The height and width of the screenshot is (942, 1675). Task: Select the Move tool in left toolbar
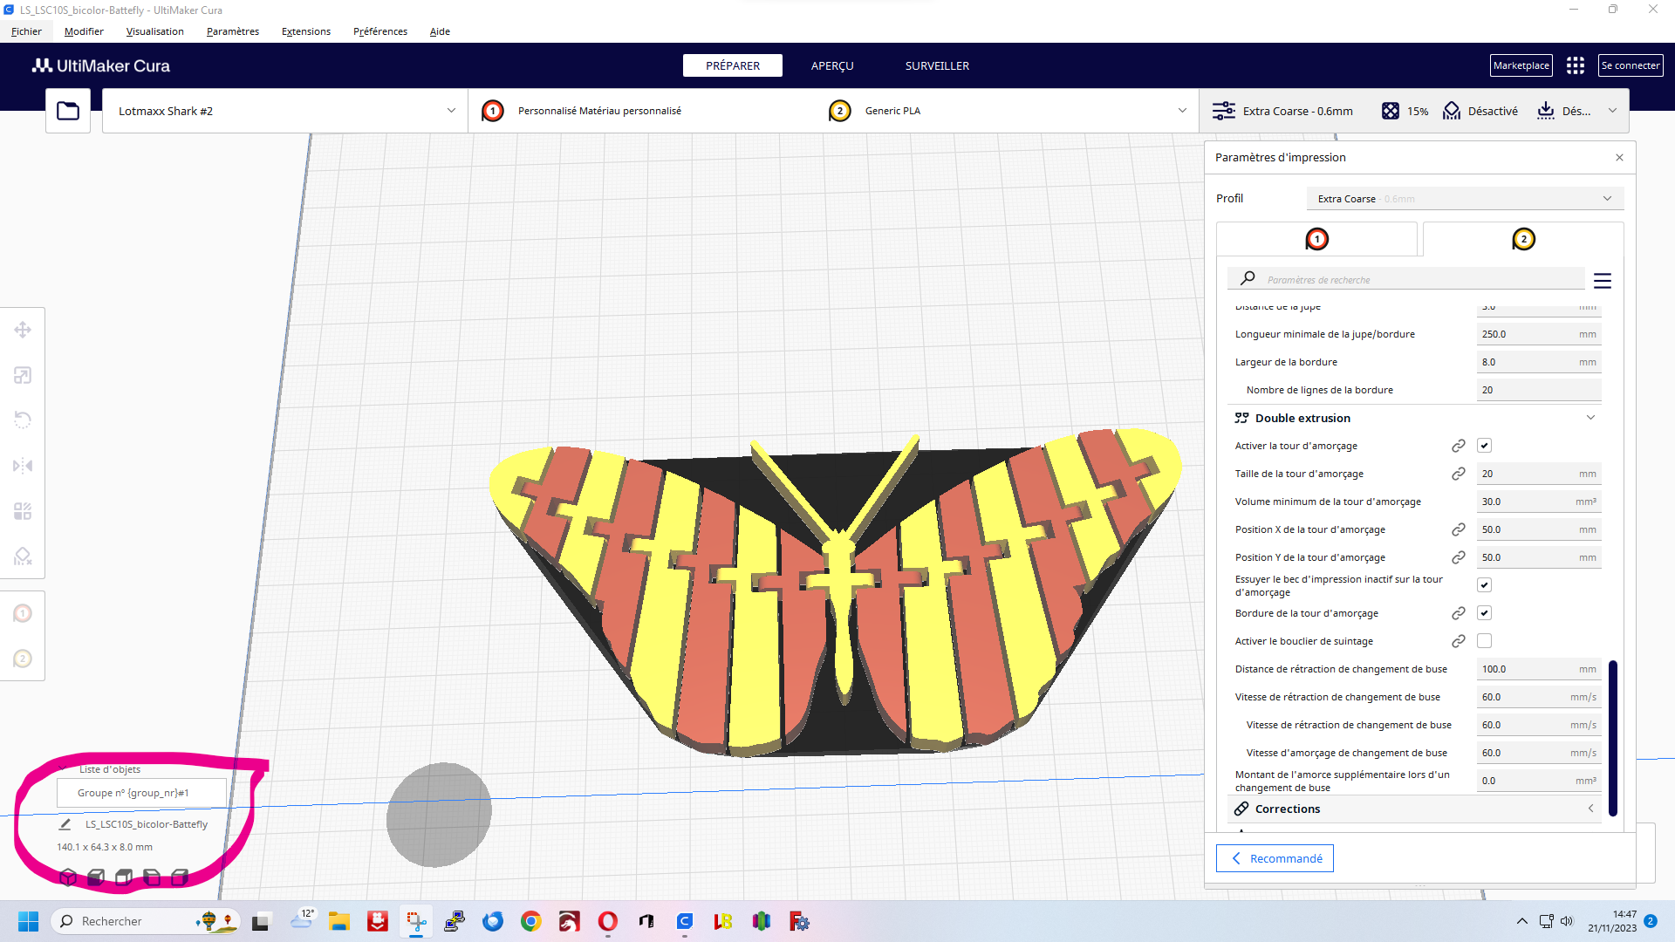(23, 330)
